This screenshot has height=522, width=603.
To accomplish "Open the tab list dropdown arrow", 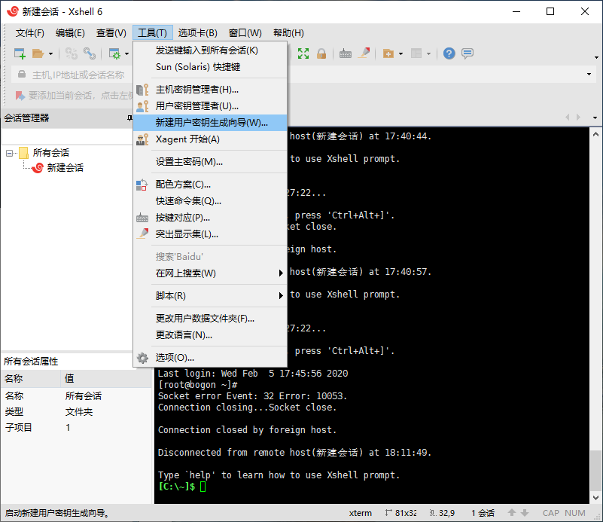I will (595, 118).
